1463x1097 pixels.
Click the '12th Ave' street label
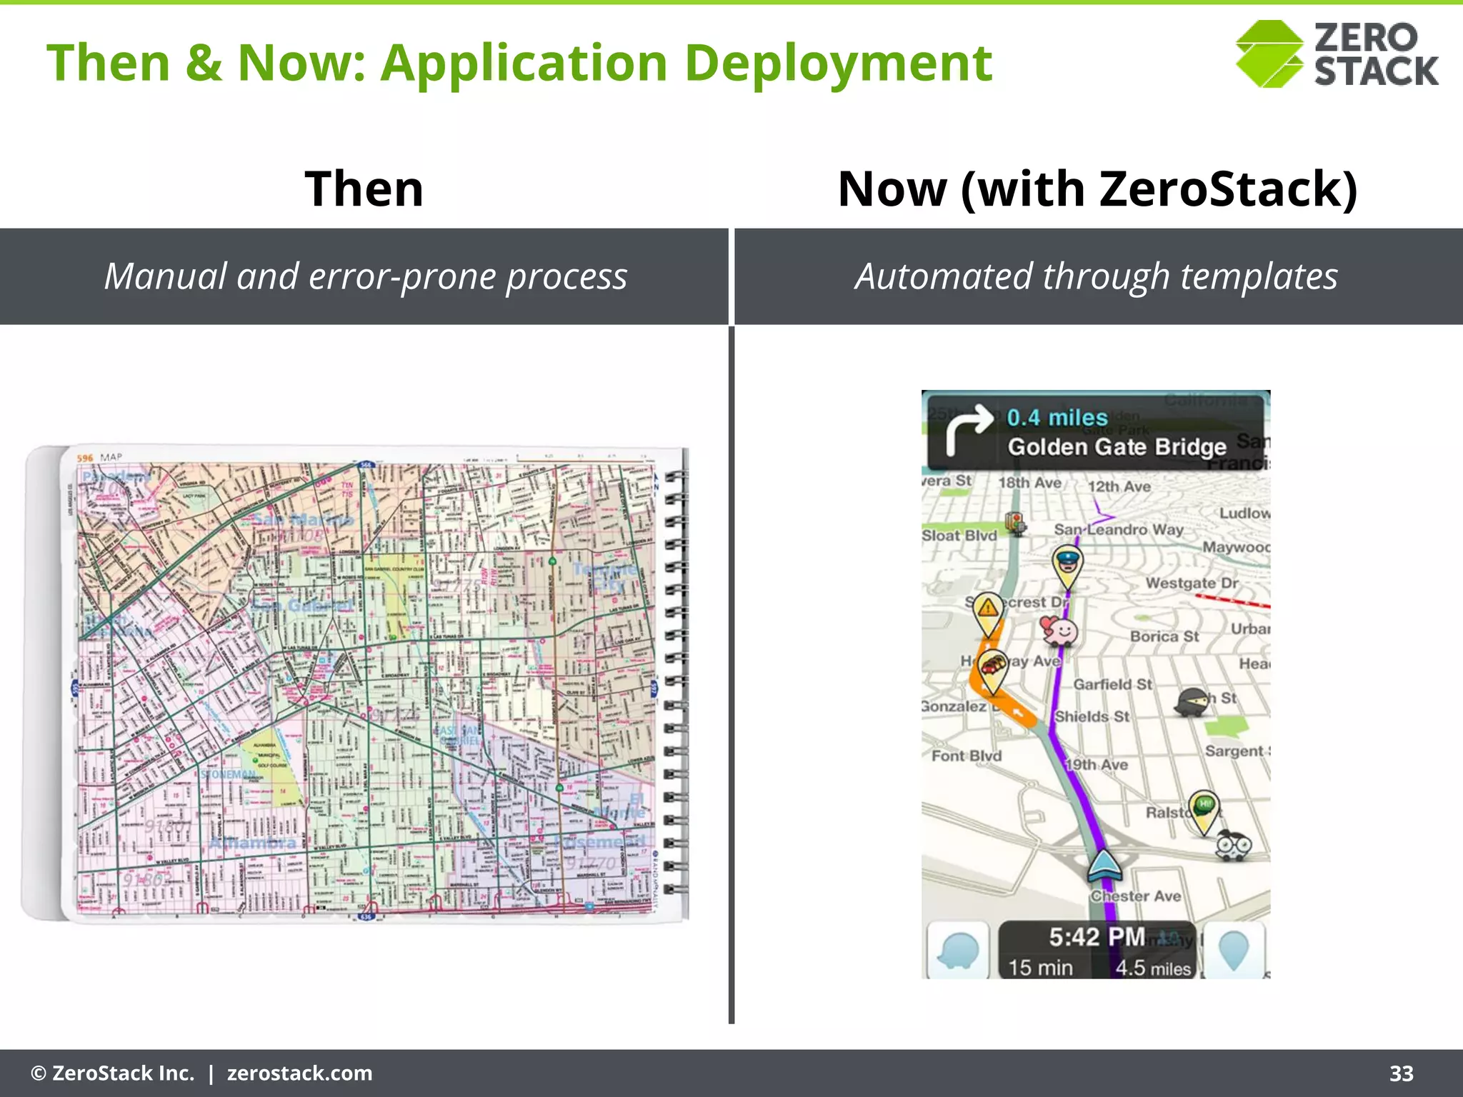[1119, 486]
